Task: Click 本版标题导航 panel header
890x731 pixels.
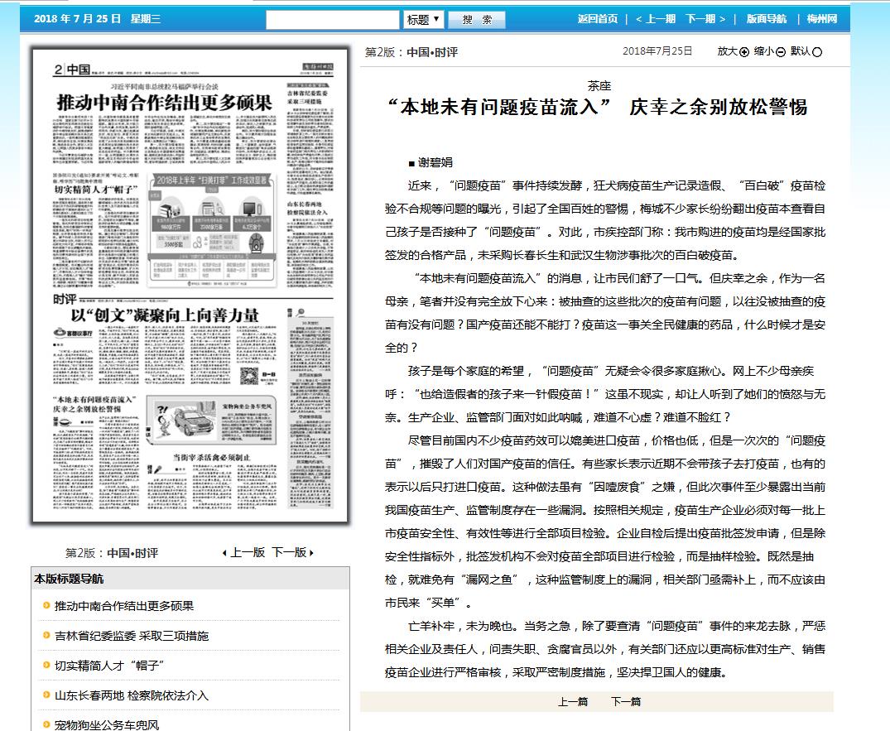Action: point(190,579)
